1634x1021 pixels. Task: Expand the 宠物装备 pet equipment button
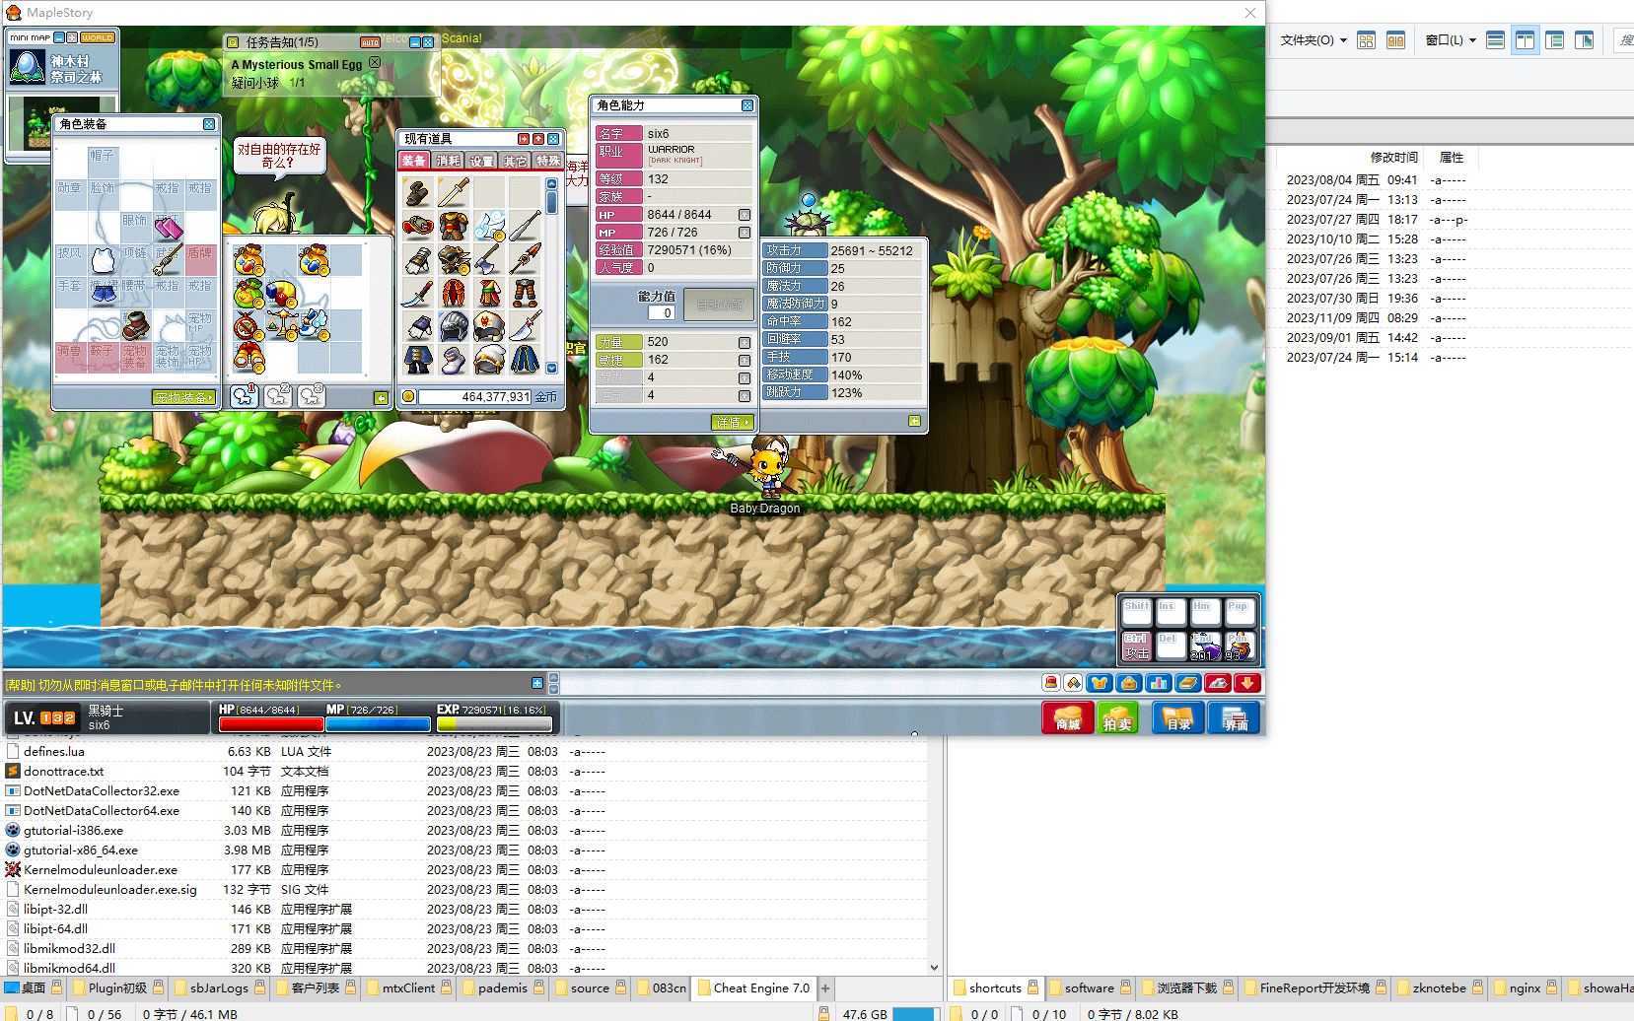[x=184, y=397]
